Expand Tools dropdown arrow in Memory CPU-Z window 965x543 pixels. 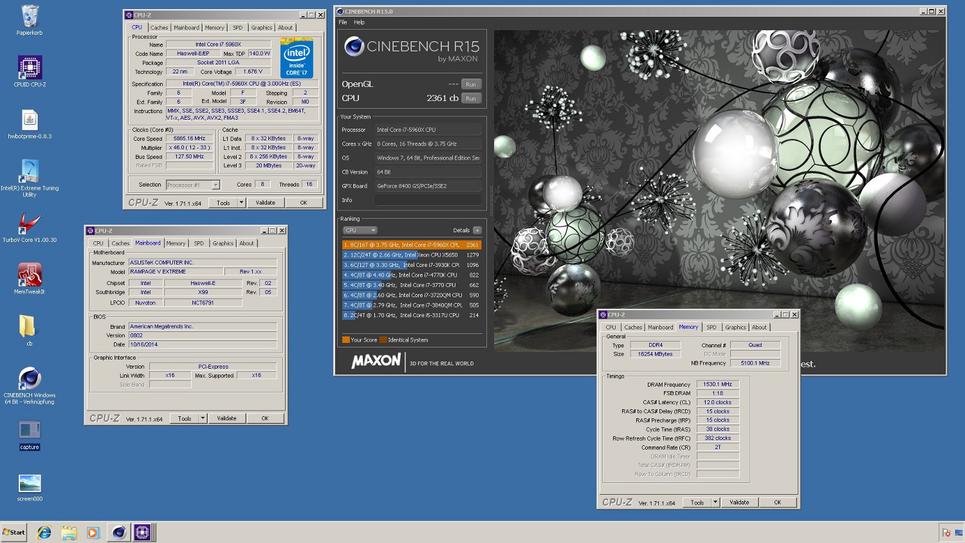point(715,502)
